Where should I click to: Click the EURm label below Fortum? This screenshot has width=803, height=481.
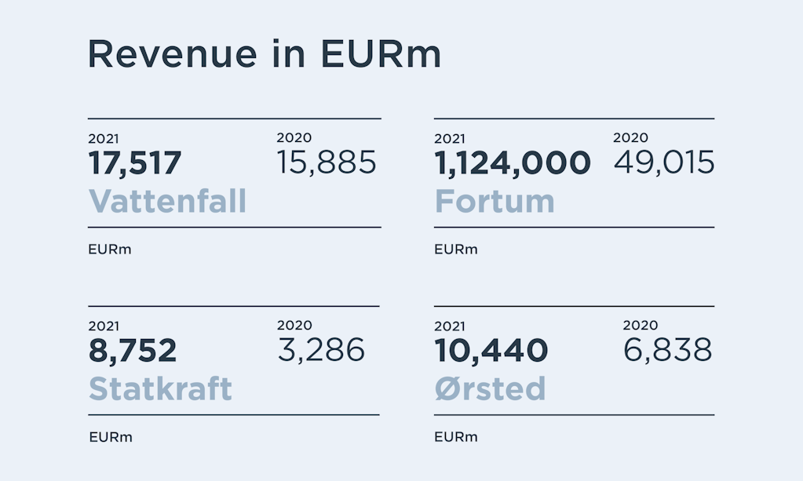click(455, 250)
